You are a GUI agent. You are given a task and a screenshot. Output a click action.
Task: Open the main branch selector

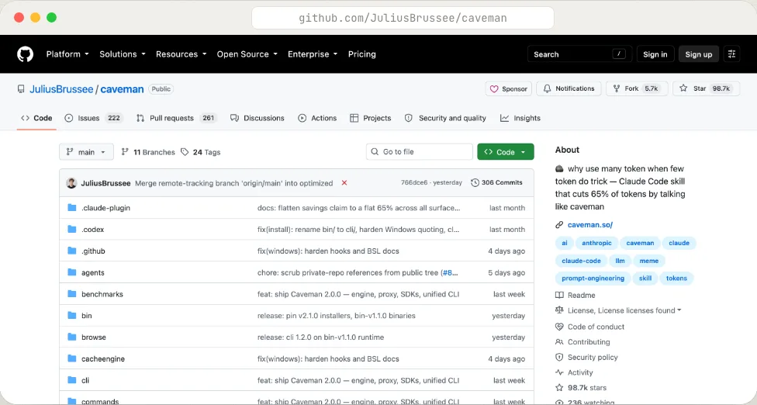(86, 151)
